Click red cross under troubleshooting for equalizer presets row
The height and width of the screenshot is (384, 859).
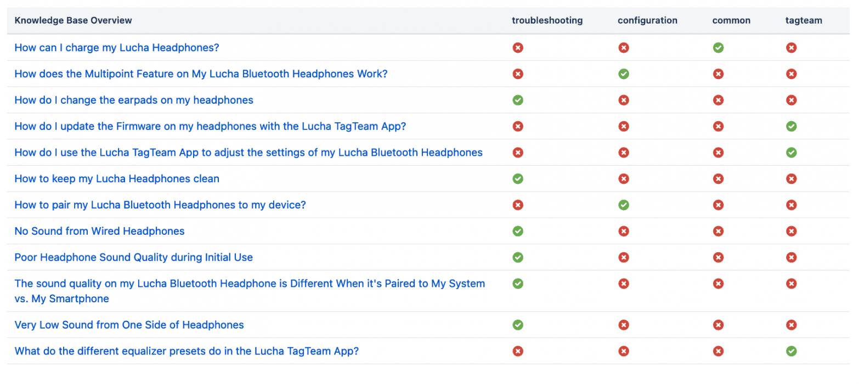pyautogui.click(x=518, y=351)
